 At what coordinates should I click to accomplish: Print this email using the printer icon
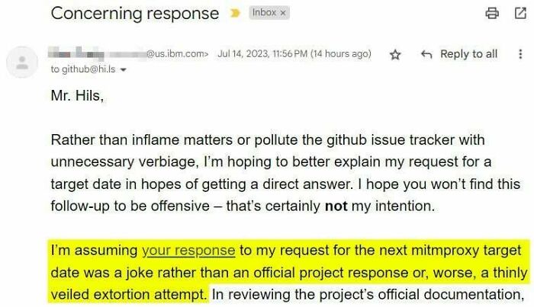click(492, 13)
